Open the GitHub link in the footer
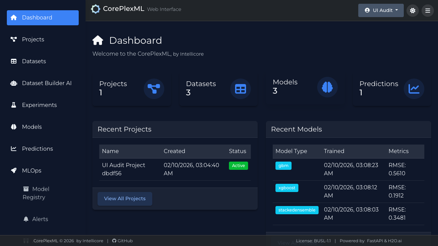Image resolution: width=438 pixels, height=246 pixels. (x=123, y=241)
